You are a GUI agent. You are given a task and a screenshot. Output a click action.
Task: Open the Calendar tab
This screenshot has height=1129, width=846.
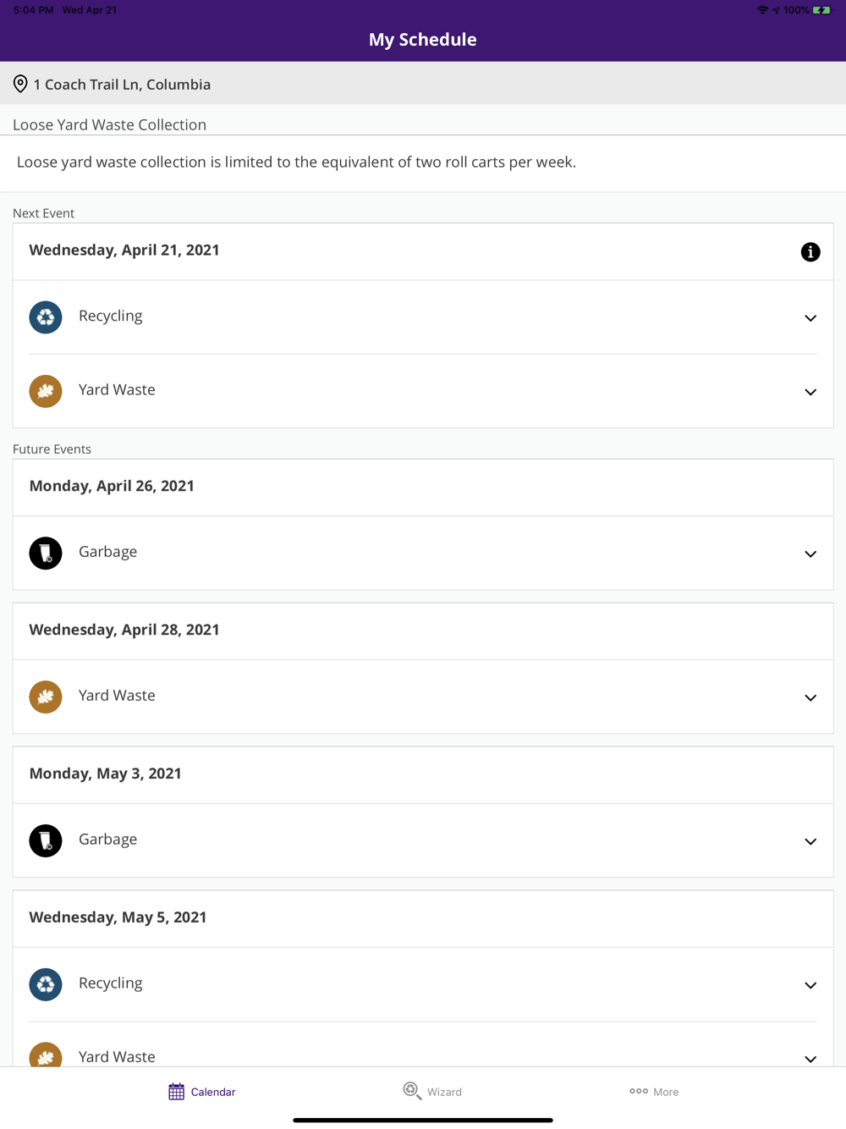click(201, 1092)
